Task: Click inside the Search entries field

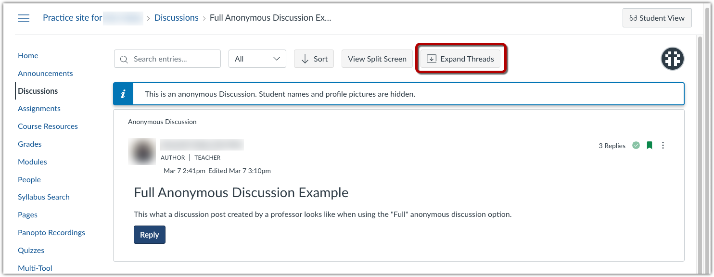Action: (168, 59)
